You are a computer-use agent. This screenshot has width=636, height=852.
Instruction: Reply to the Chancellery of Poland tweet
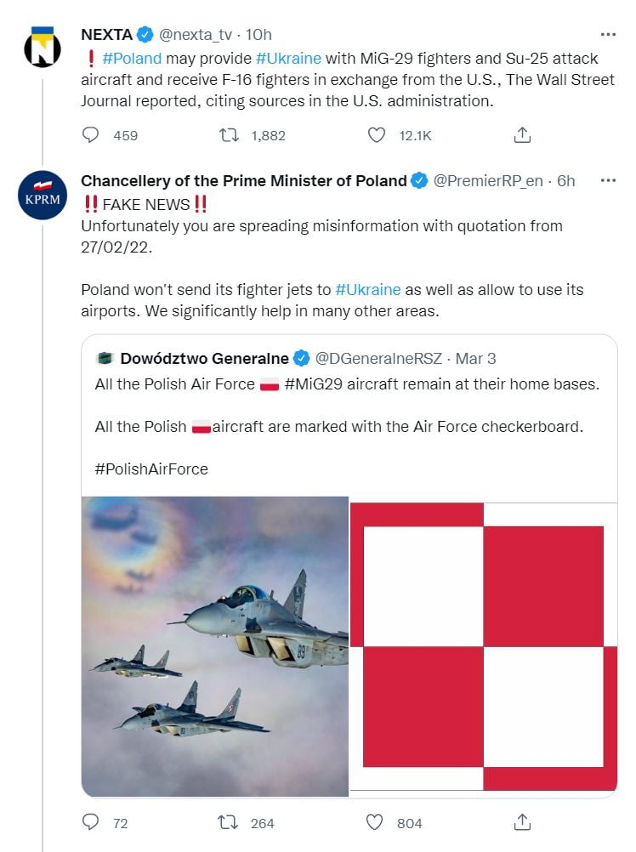(91, 822)
